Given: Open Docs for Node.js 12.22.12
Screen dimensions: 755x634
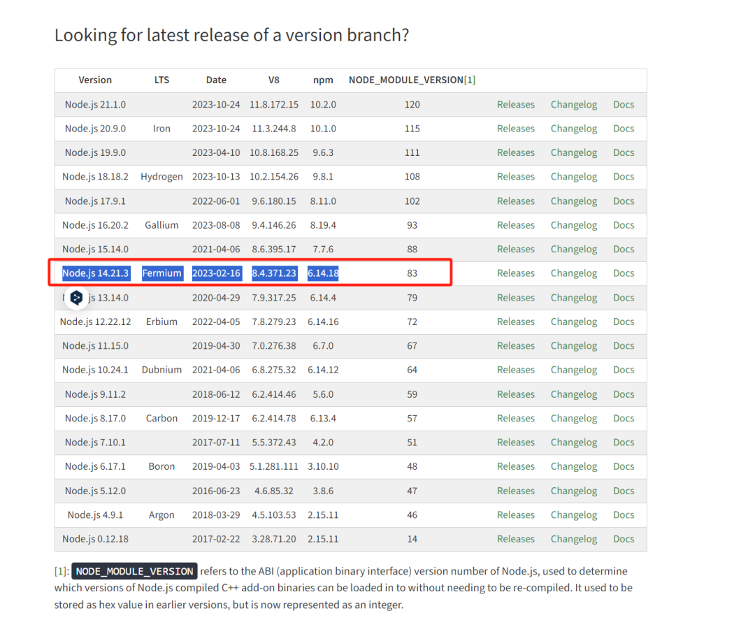Looking at the screenshot, I should pyautogui.click(x=624, y=322).
